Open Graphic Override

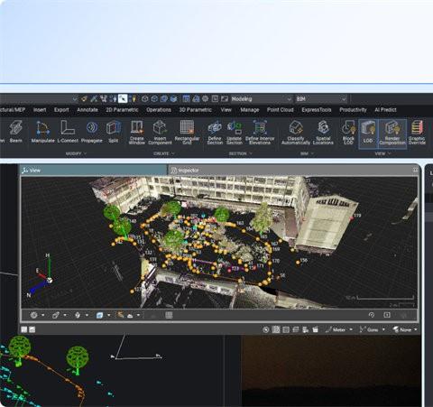point(417,133)
